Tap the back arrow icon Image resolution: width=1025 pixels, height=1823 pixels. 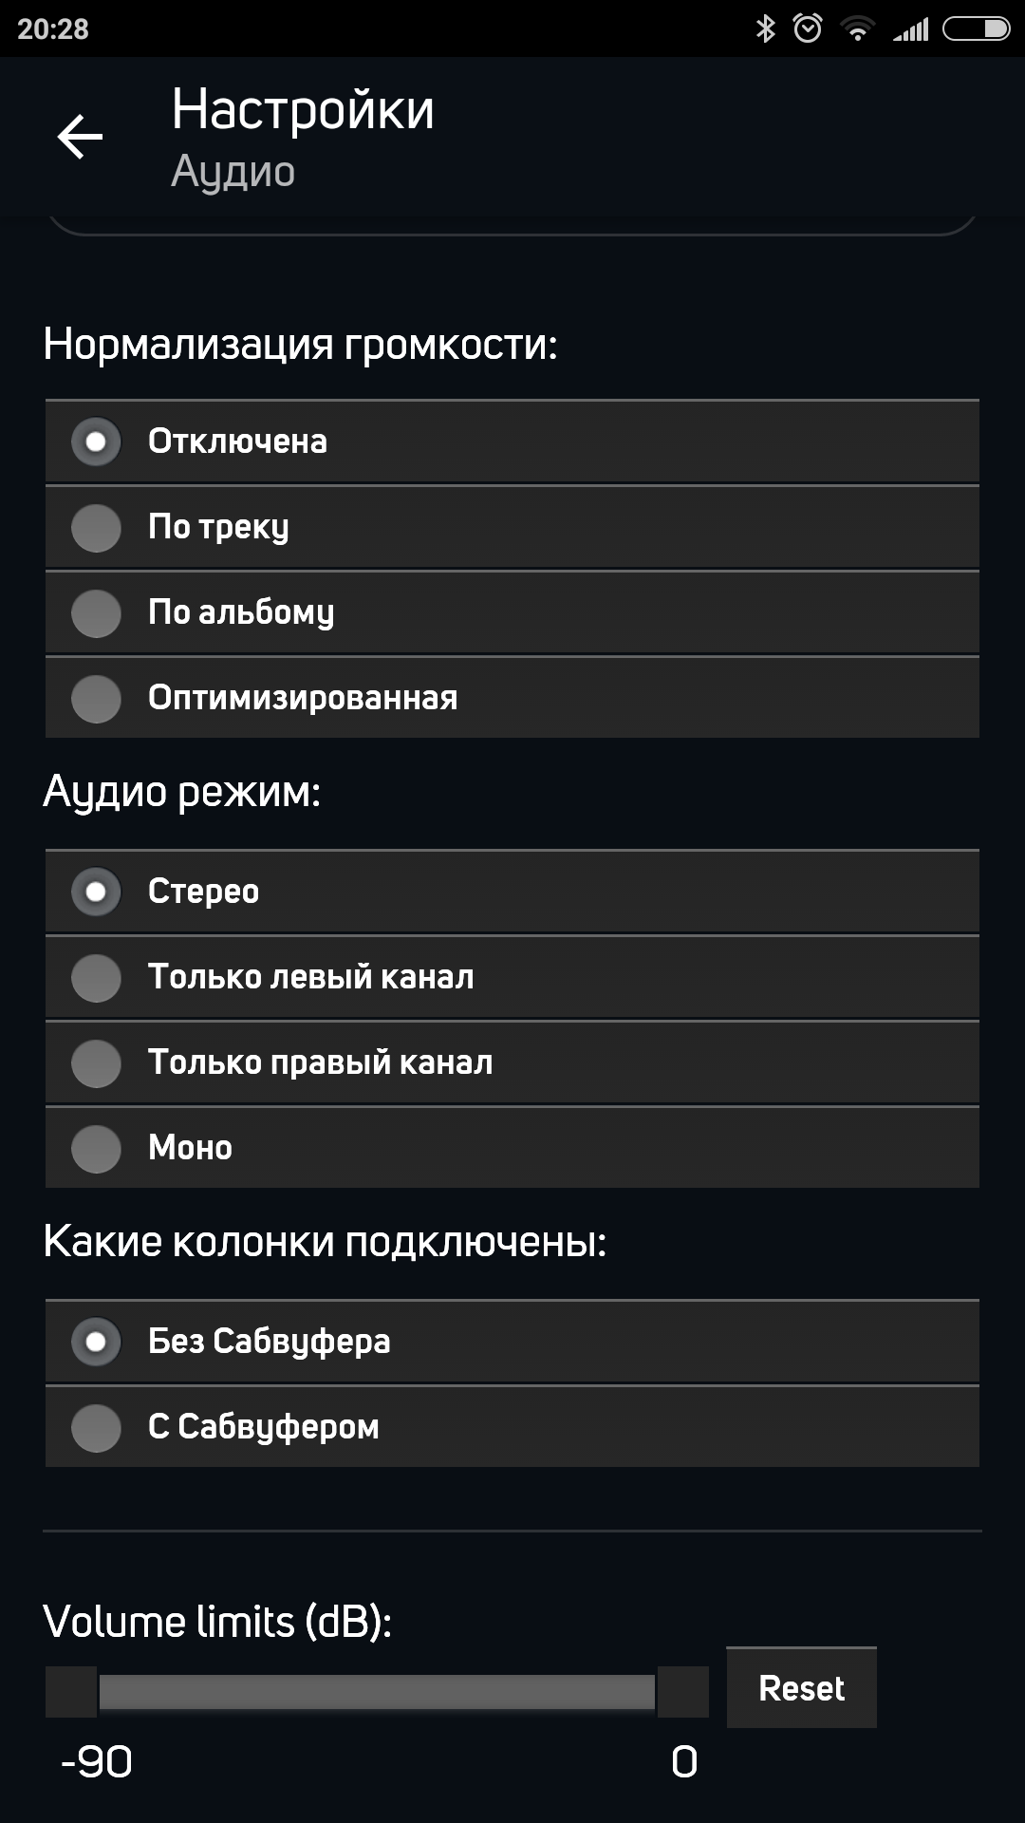[80, 137]
